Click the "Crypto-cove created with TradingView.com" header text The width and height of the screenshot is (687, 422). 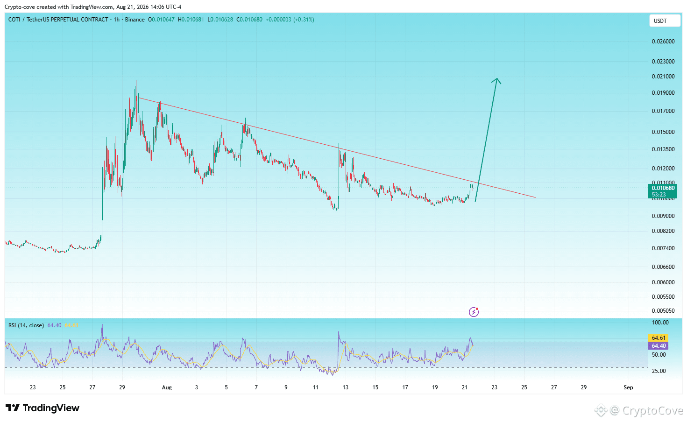[x=59, y=7]
